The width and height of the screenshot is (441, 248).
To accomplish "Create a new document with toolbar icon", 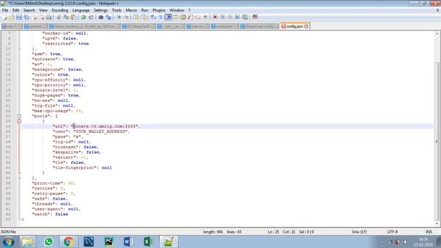I will coord(5,17).
